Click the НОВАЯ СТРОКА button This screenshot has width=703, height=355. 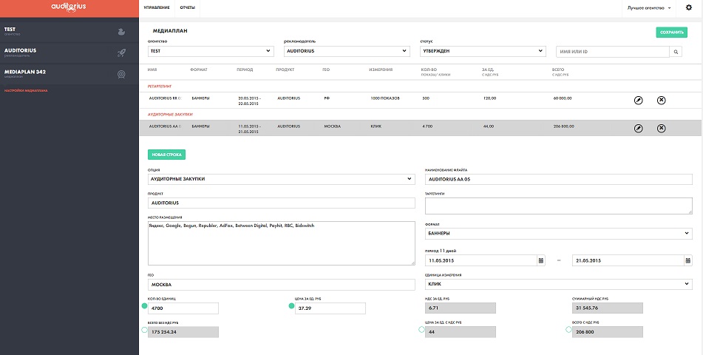coord(166,155)
